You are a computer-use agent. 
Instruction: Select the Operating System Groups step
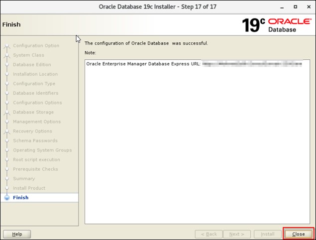(42, 150)
